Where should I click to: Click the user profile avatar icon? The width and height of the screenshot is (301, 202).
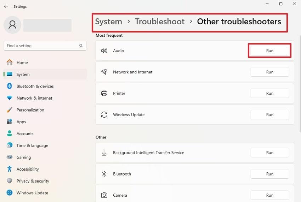[x=12, y=25]
